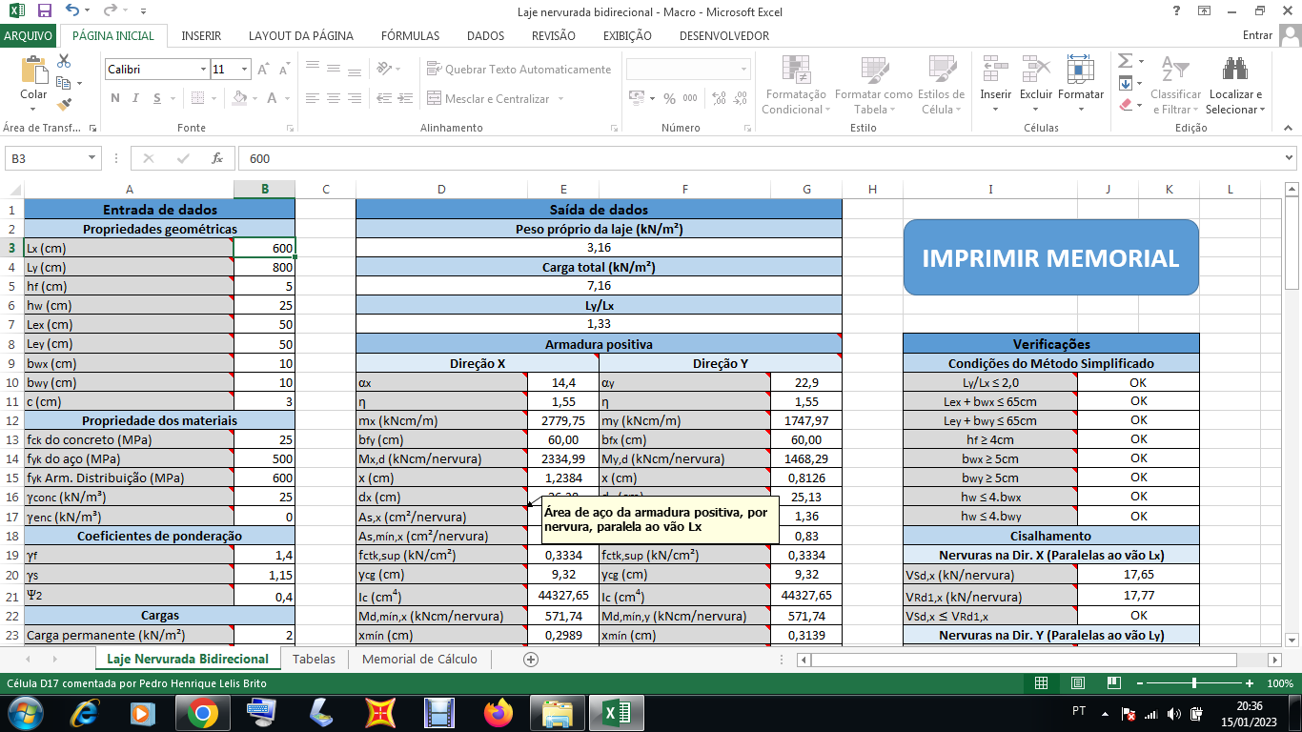Viewport: 1302px width, 732px height.
Task: Open the font size 11 dropdown
Action: [x=245, y=70]
